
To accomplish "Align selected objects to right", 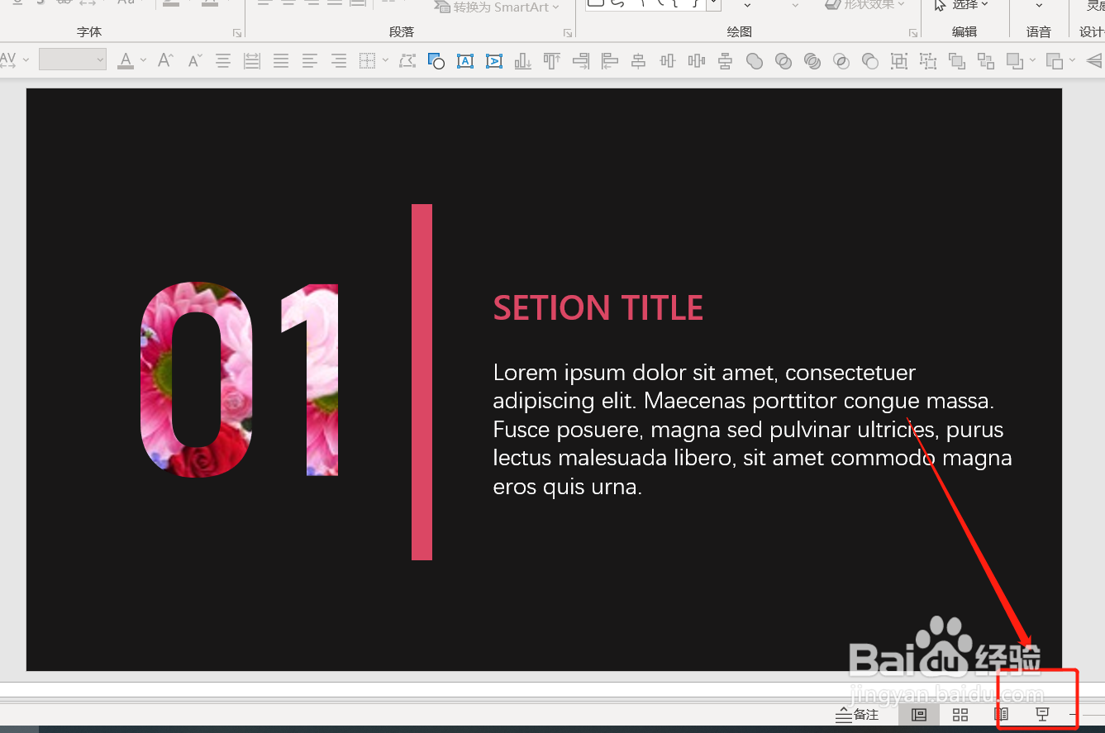I will pos(581,60).
